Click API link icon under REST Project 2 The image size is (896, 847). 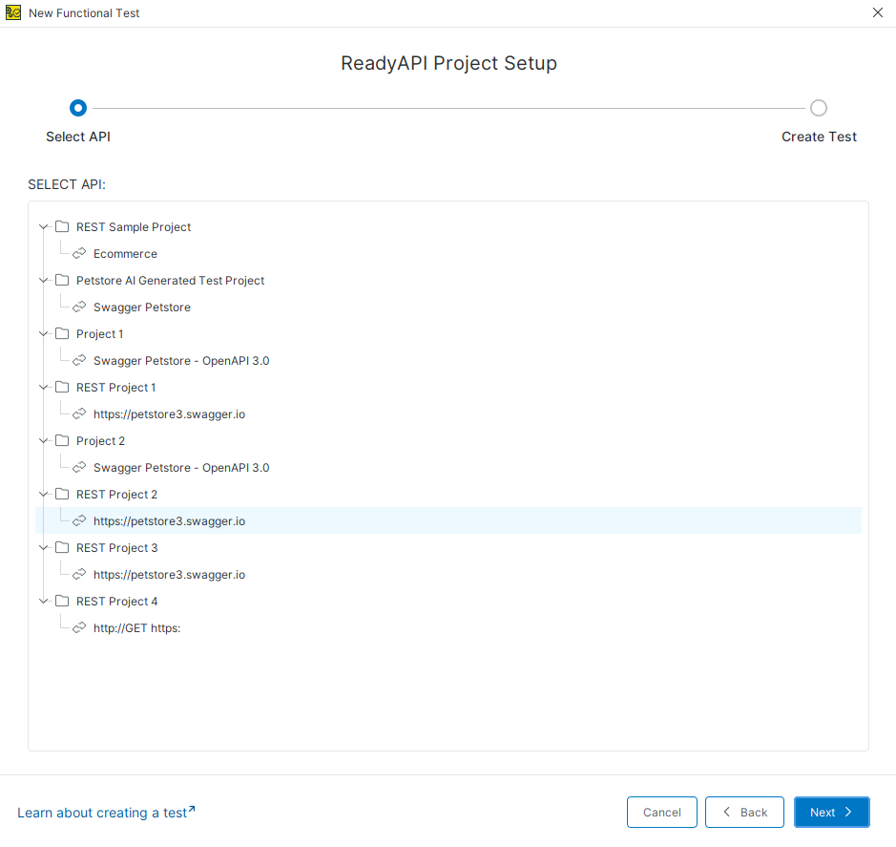point(79,520)
